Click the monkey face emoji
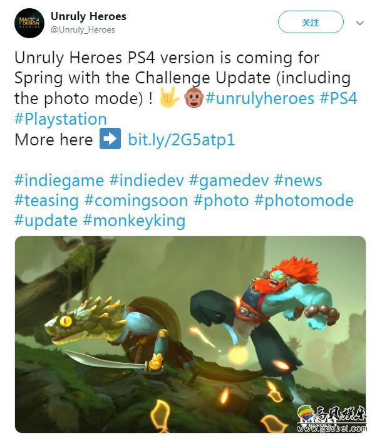The width and height of the screenshot is (377, 443). pyautogui.click(x=194, y=98)
